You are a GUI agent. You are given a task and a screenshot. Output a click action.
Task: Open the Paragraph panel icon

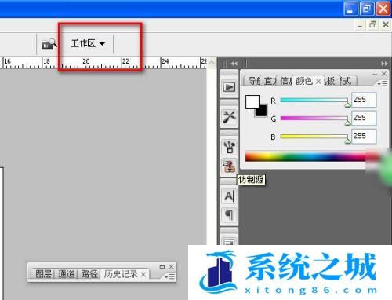coord(229,215)
